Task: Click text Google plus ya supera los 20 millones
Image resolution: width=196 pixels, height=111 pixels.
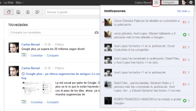Action: pyautogui.click(x=53, y=49)
